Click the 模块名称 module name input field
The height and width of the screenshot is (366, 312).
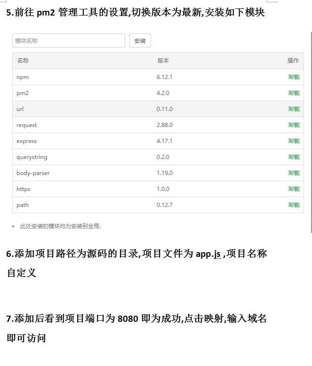coord(69,40)
